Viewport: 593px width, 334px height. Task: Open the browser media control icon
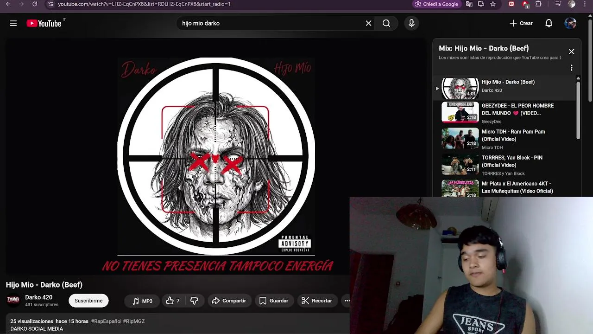coord(557,4)
